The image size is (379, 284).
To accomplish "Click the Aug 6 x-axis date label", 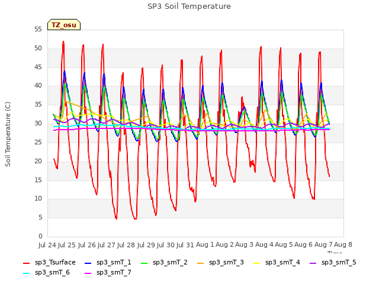I will coord(304,244).
